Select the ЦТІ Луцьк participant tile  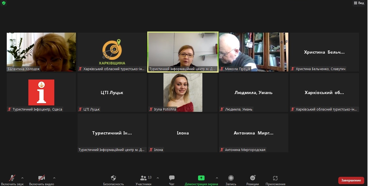(112, 92)
